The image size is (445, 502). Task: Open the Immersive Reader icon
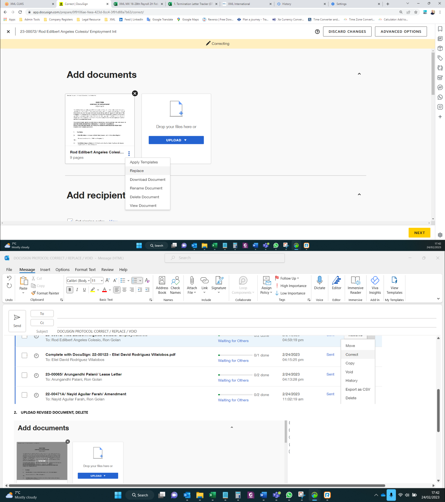pos(355,284)
